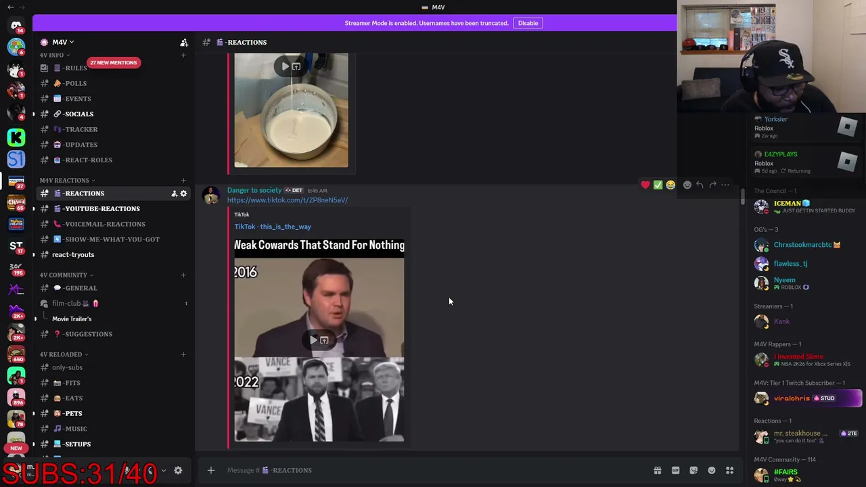The image size is (866, 487).
Task: Create invite for the -REACTIONS channel
Action: tap(174, 193)
